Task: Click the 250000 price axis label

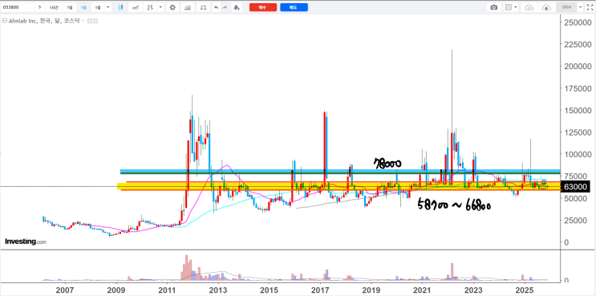Action: [x=578, y=22]
